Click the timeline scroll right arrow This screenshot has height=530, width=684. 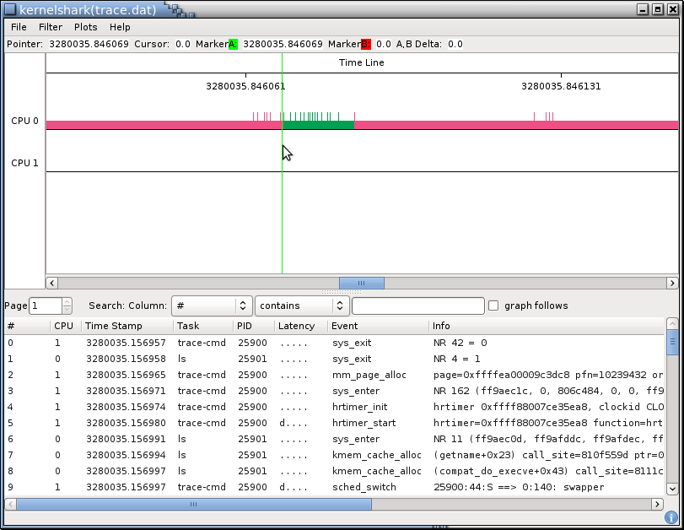pos(672,283)
